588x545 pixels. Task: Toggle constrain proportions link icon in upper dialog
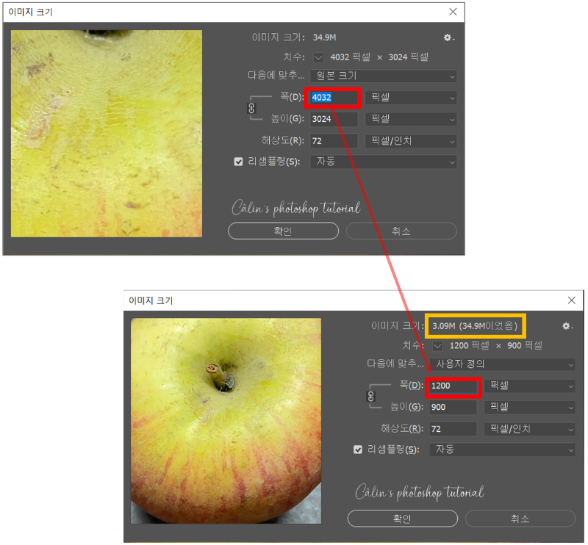pos(251,108)
